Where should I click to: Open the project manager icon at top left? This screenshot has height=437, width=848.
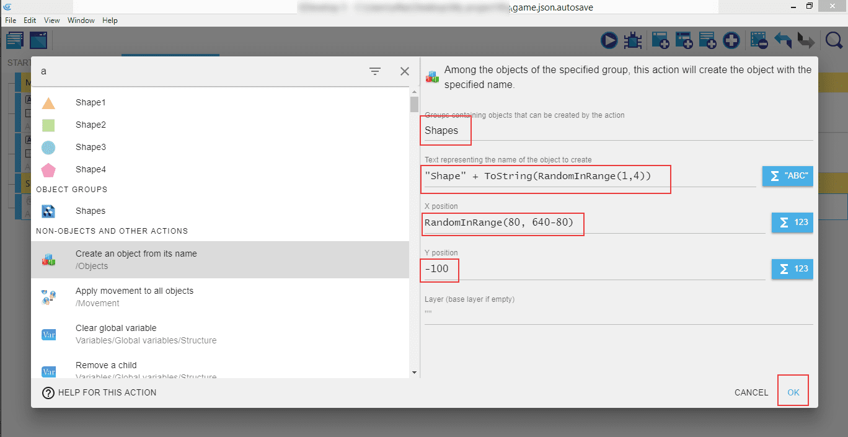[15, 41]
